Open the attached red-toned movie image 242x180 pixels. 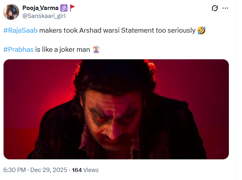point(116,110)
